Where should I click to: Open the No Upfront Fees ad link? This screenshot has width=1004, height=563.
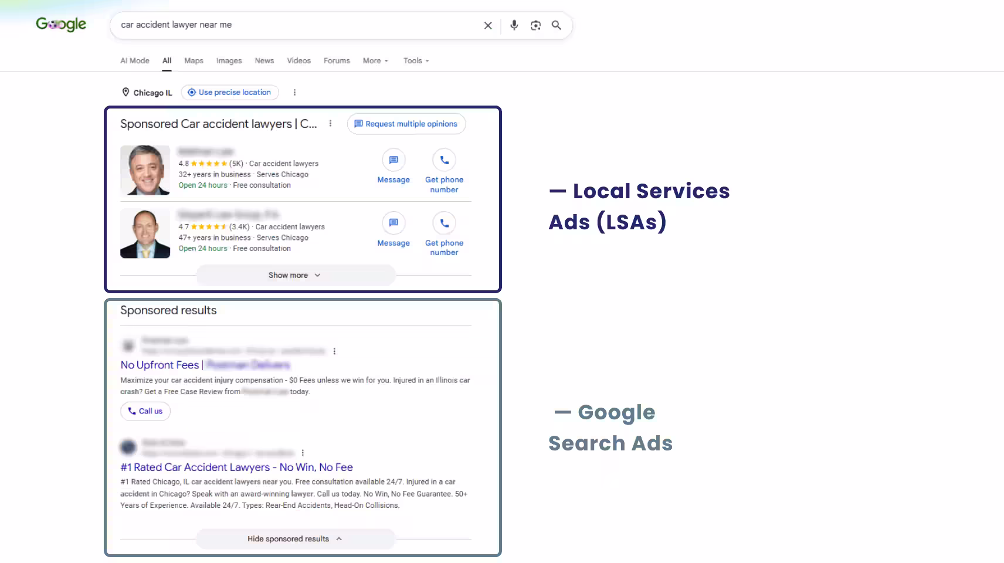(205, 365)
